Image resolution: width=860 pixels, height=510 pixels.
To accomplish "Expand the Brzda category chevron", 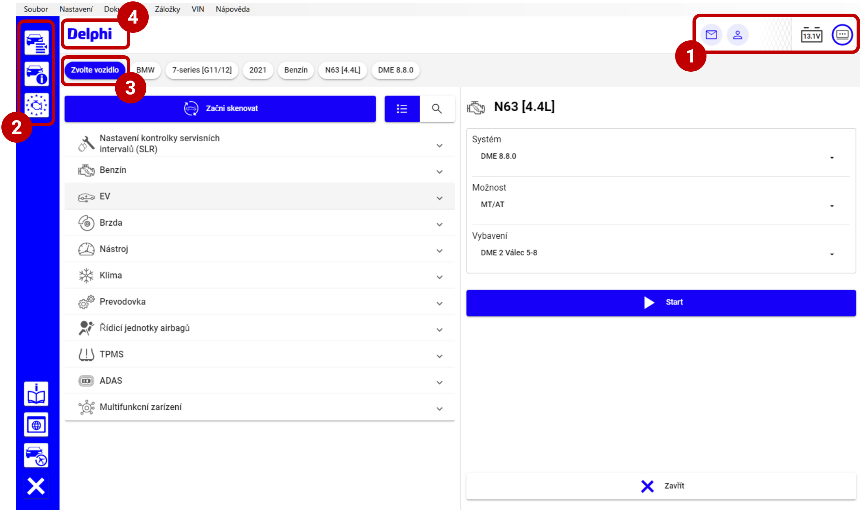I will 439,225.
